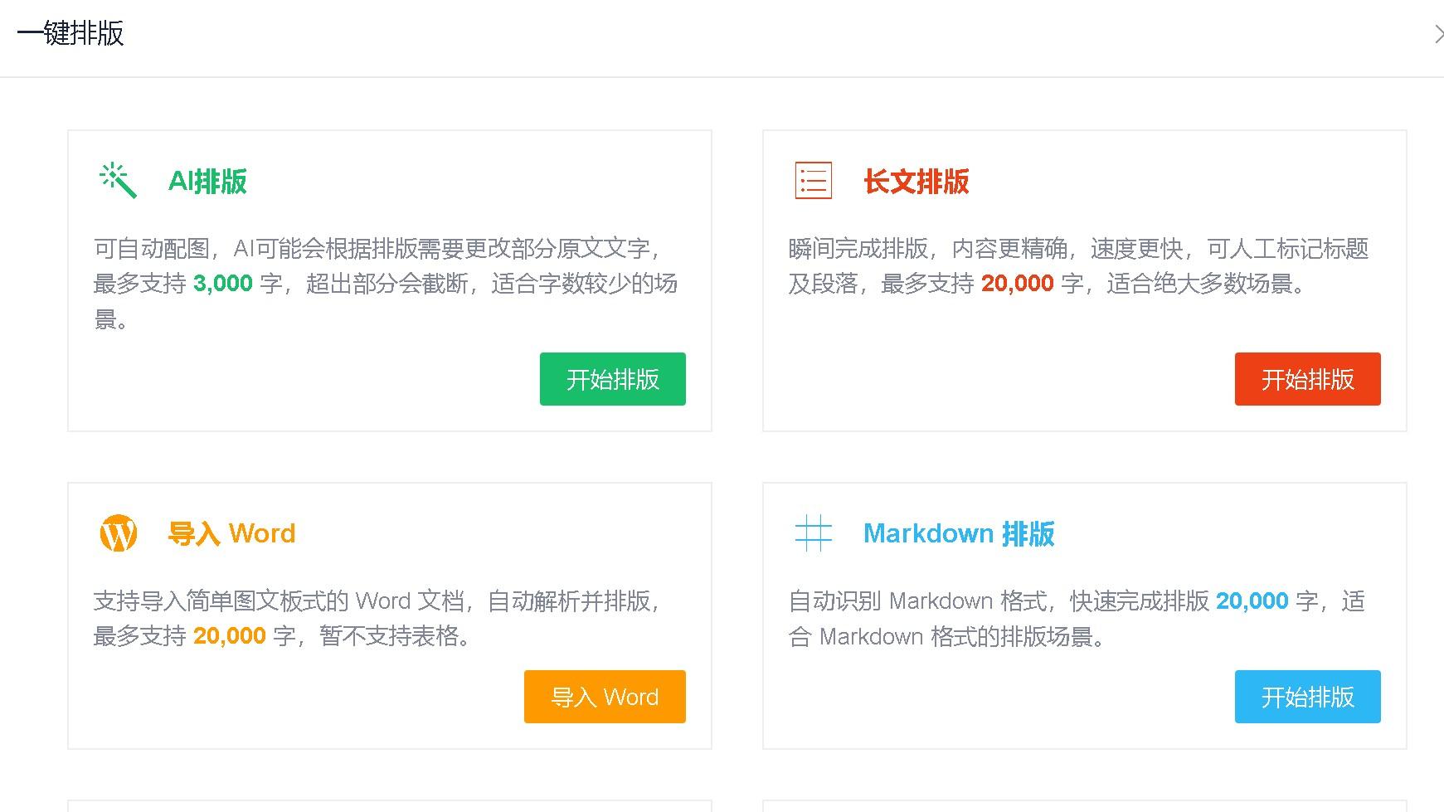
Task: Collapse the panel using the top-right chevron
Action: pyautogui.click(x=1440, y=35)
